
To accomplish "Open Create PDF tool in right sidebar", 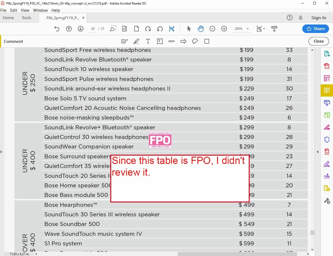I will pos(327,66).
